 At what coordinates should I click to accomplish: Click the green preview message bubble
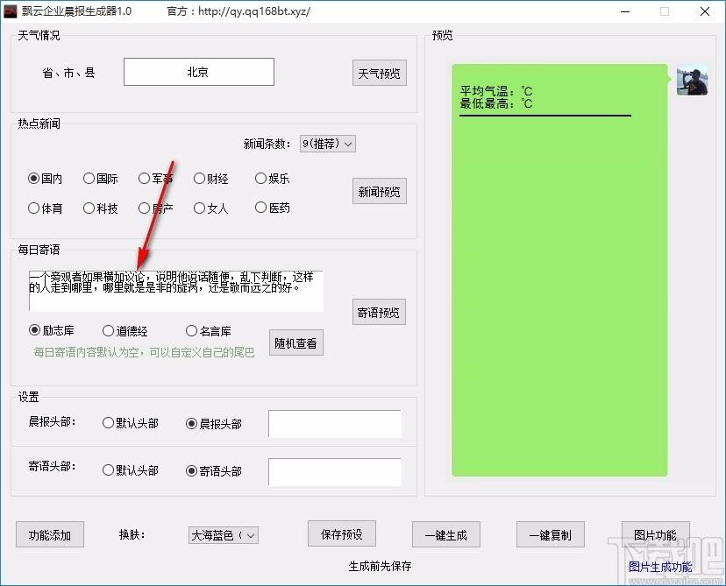pyautogui.click(x=559, y=270)
